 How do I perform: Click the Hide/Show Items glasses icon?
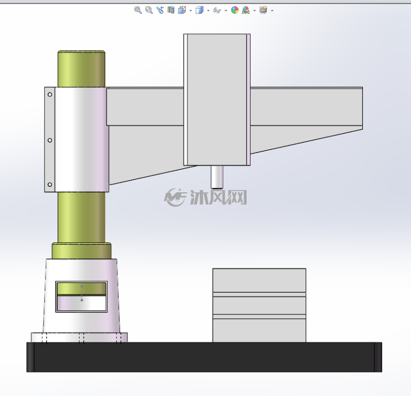(x=217, y=11)
